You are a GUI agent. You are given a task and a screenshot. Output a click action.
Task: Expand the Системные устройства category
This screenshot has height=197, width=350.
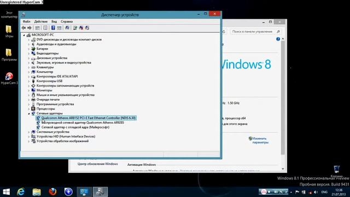pyautogui.click(x=29, y=132)
